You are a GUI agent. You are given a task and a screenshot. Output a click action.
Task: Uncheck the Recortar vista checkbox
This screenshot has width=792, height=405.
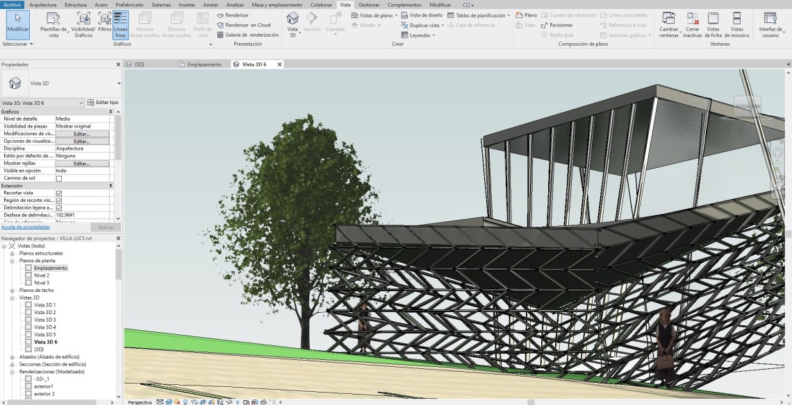coord(59,193)
